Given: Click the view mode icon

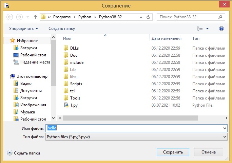Looking at the screenshot, I should [200, 29].
